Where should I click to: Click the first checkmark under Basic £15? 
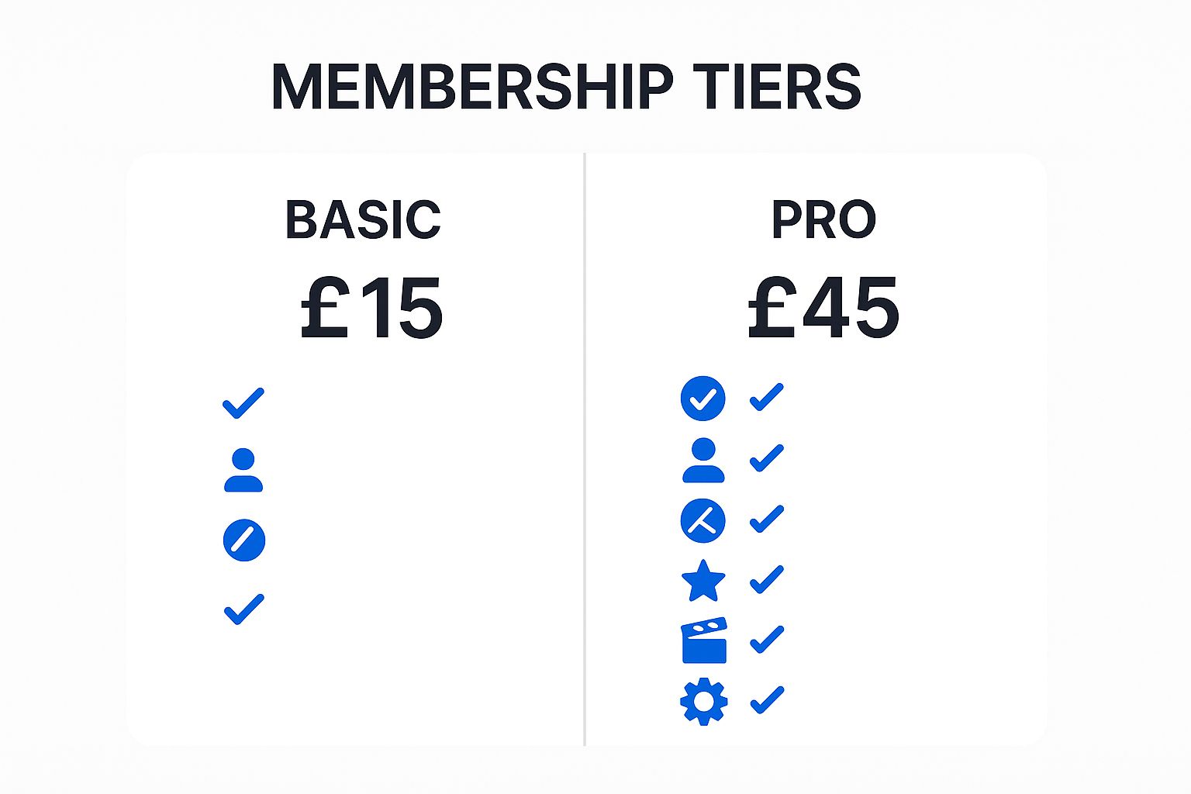(x=243, y=403)
